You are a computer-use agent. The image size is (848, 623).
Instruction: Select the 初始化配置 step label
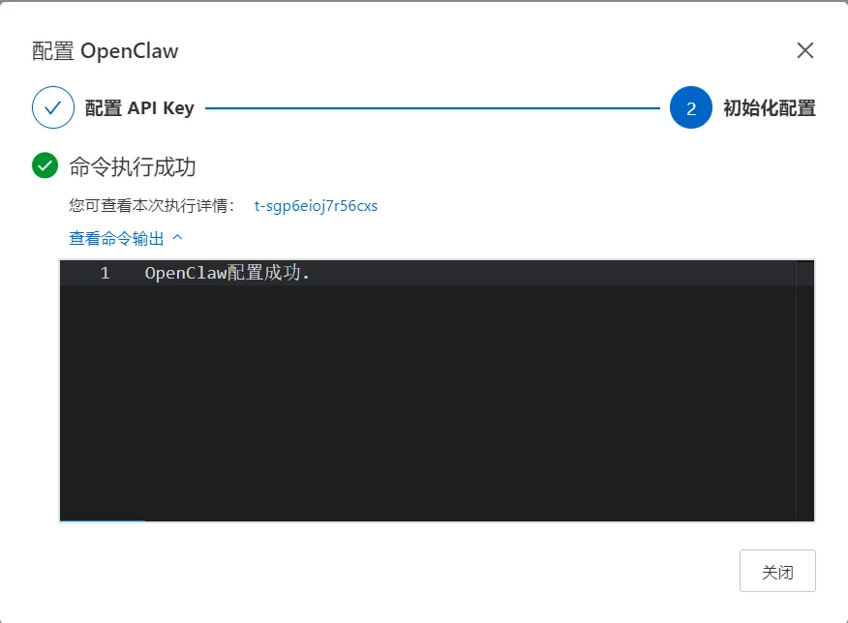coord(770,108)
